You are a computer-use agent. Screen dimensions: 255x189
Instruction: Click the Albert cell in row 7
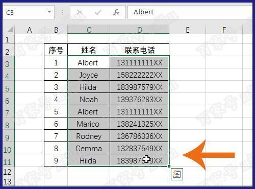(x=89, y=111)
